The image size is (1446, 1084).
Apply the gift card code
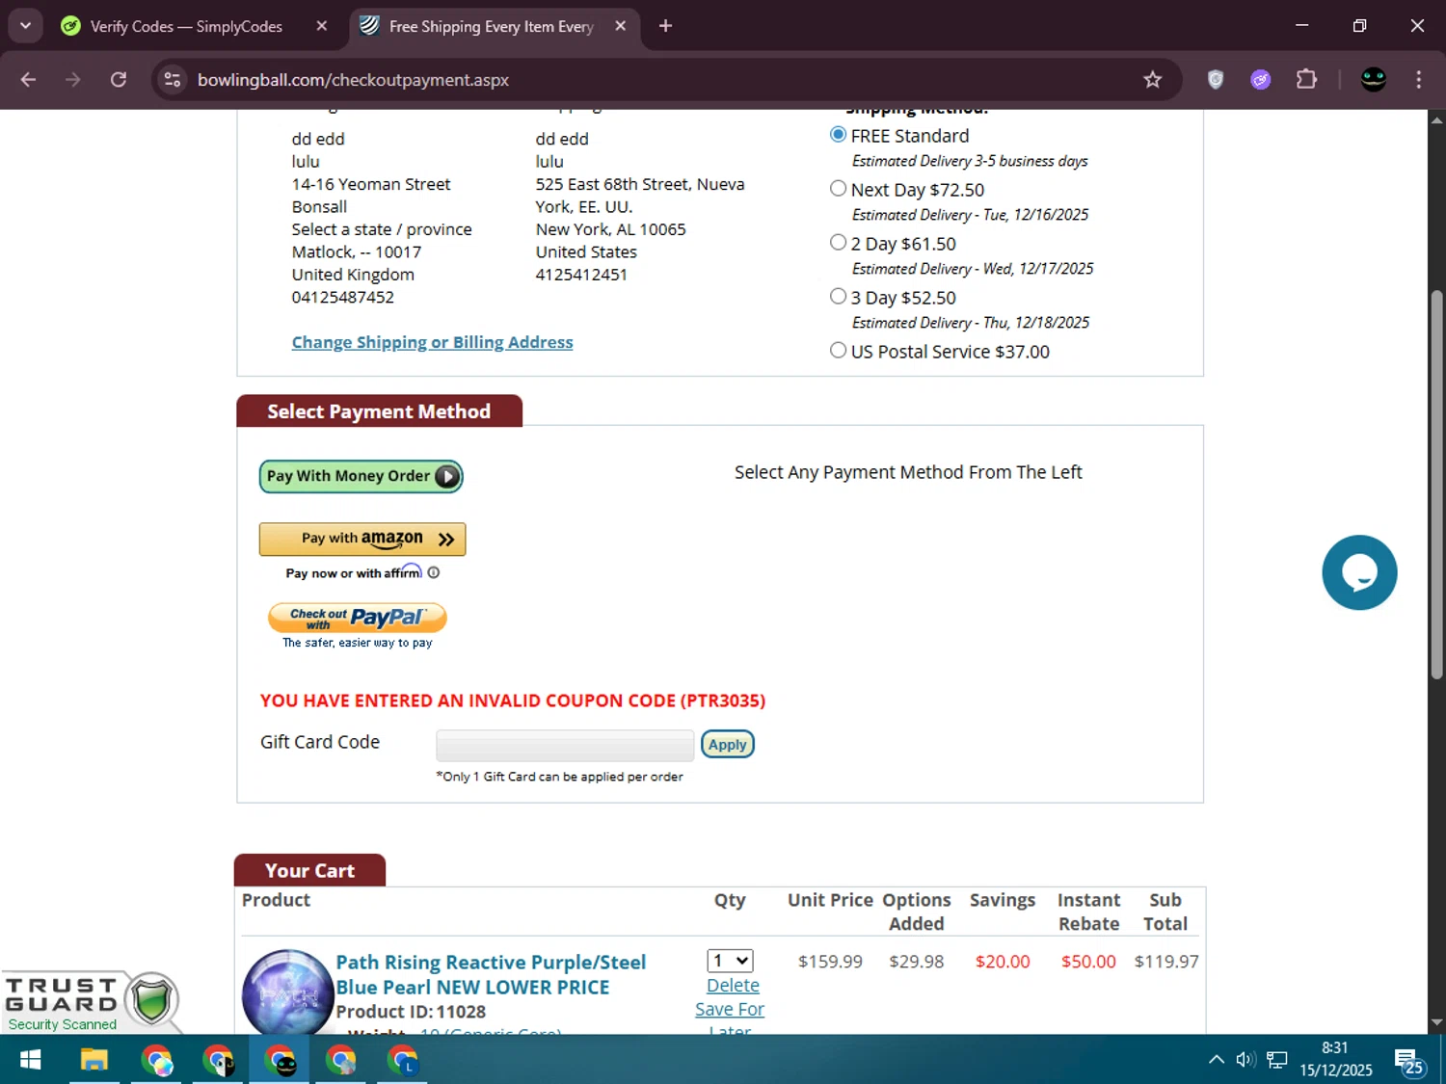[728, 744]
